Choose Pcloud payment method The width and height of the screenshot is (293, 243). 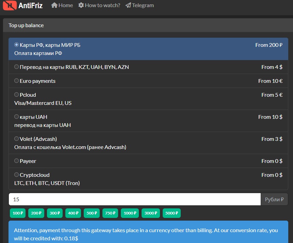[x=16, y=95]
